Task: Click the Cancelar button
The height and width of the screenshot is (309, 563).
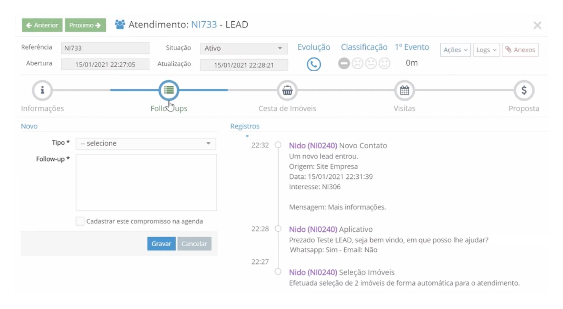Action: (194, 244)
